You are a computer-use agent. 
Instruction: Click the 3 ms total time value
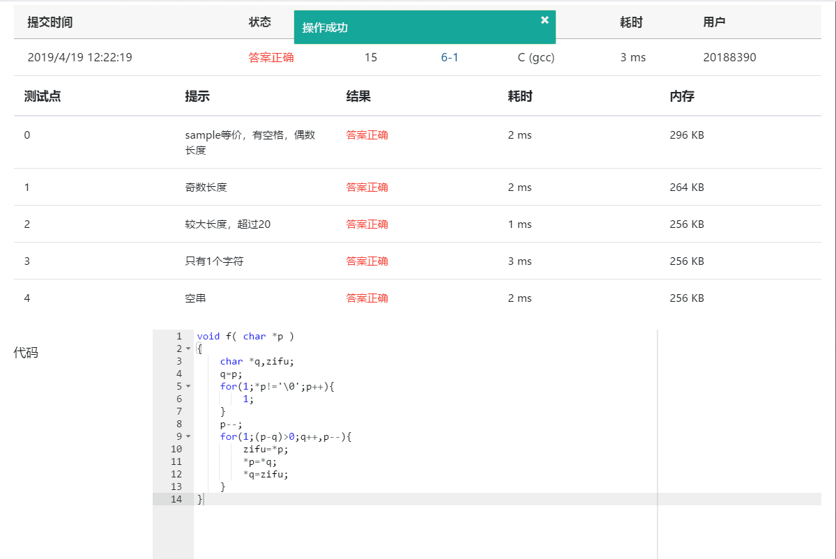(633, 58)
